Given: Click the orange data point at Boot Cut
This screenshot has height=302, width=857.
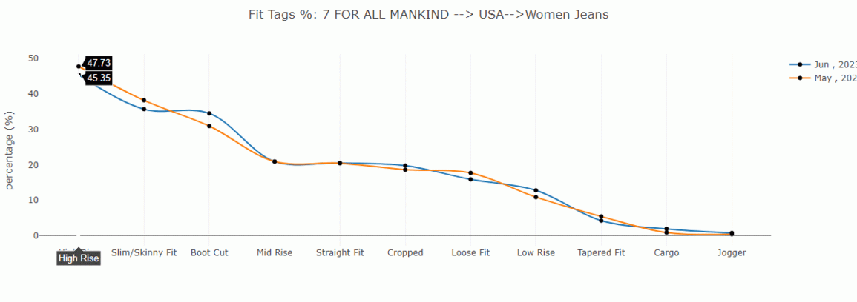Looking at the screenshot, I should (209, 126).
